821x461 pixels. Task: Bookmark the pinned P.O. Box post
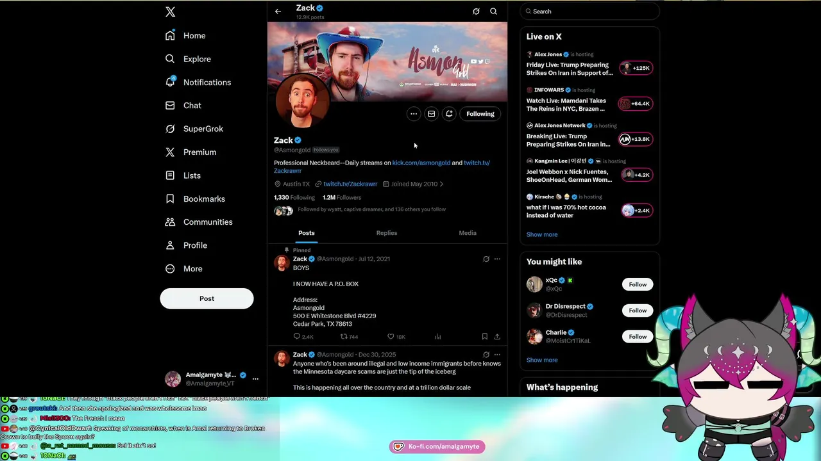click(484, 337)
